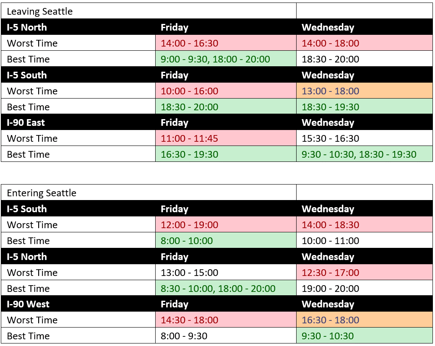
Task: Select the orange cell '16:30 - 18:00'
Action: (365, 320)
